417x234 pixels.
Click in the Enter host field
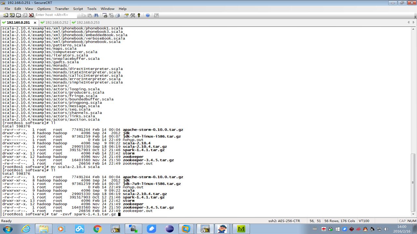point(55,15)
